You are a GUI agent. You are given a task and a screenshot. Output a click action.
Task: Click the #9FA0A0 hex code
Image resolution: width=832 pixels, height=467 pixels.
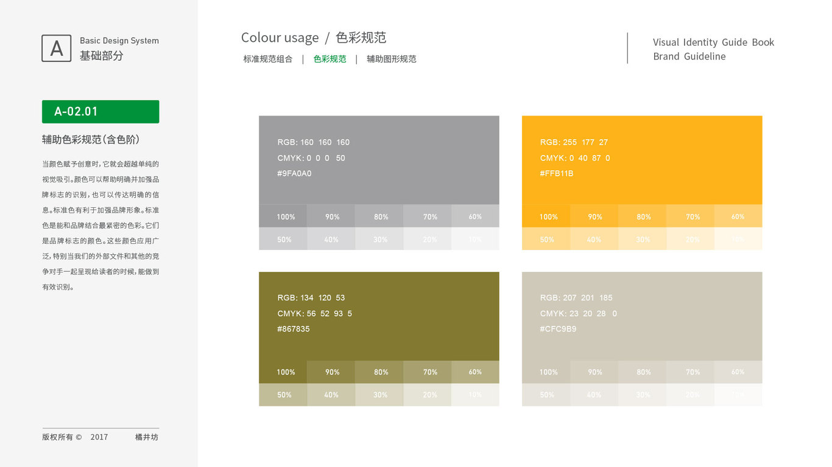[294, 173]
